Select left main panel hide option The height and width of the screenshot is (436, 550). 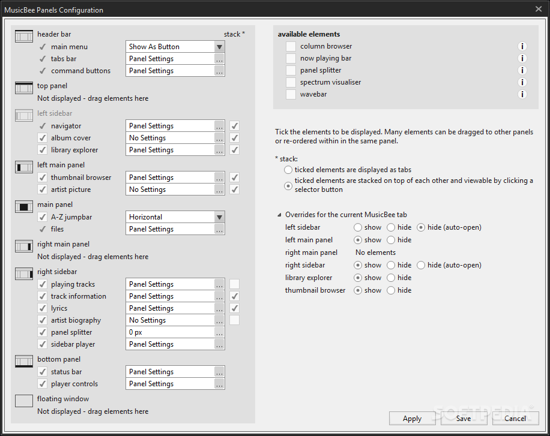coord(391,240)
